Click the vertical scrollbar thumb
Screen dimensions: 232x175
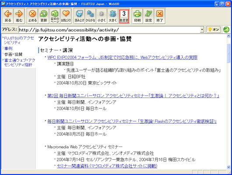click(x=228, y=53)
